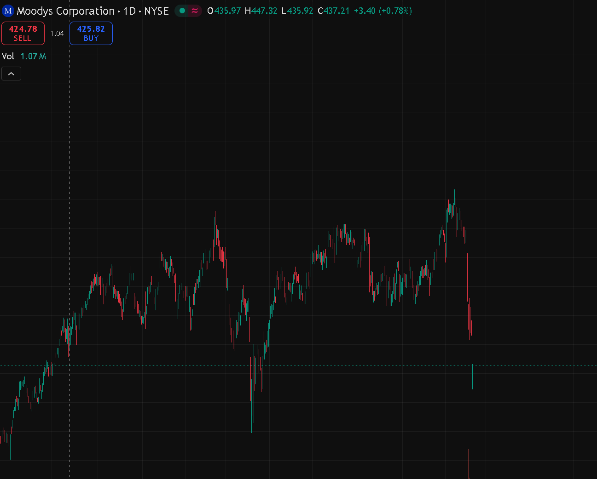597x479 pixels.
Task: Click the open price 'O435.97'
Action: pos(224,11)
